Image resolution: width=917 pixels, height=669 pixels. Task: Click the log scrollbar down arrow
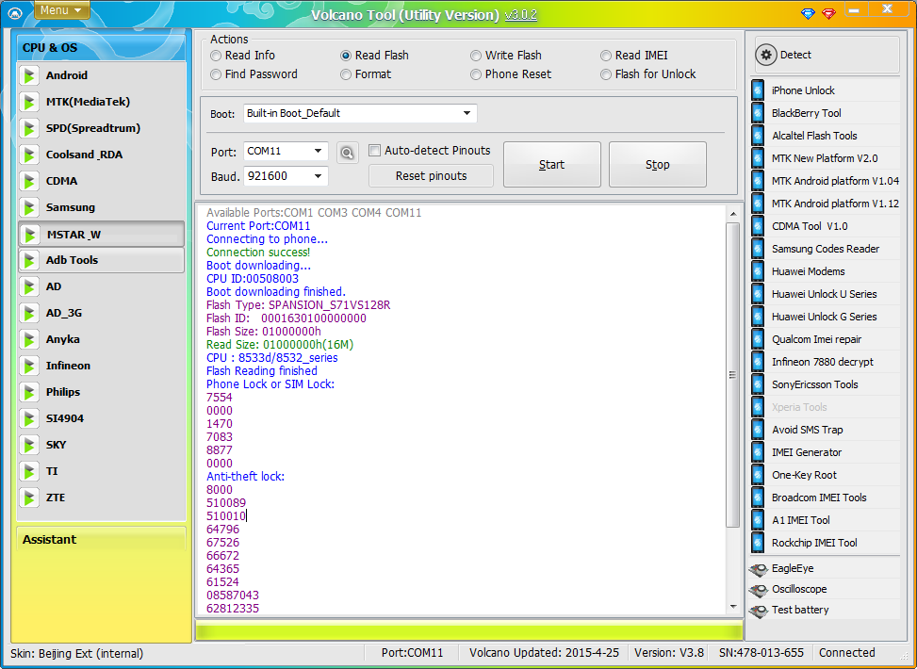point(733,607)
